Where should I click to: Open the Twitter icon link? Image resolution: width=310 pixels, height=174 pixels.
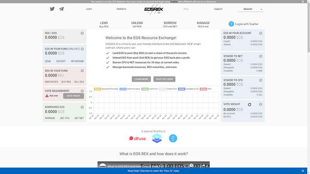[x=52, y=9]
